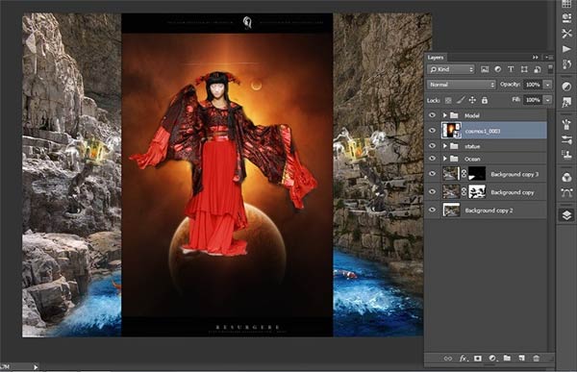The height and width of the screenshot is (372, 577).
Task: Add a new adjustment layer
Action: click(492, 358)
